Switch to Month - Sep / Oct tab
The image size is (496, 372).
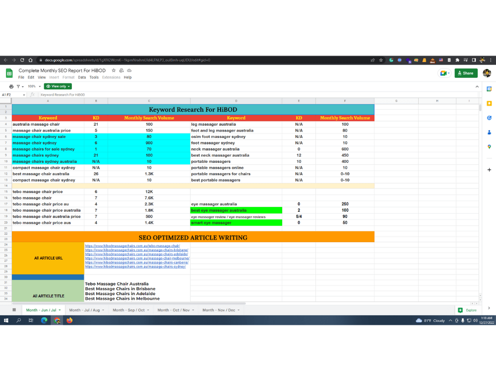coord(131,310)
